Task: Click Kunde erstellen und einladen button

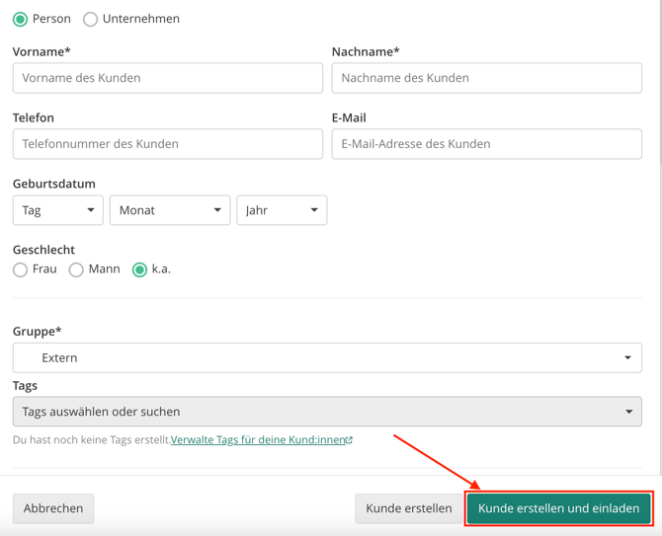Action: click(558, 508)
